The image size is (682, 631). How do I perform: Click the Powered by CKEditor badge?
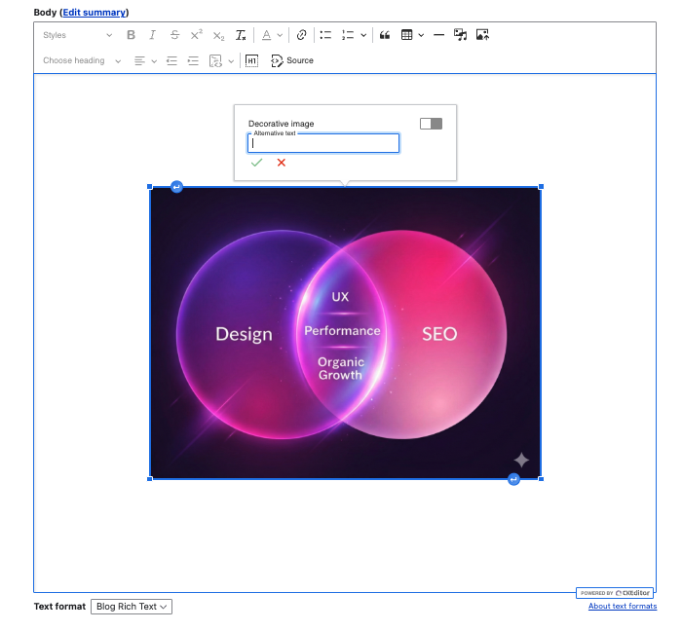(x=615, y=593)
